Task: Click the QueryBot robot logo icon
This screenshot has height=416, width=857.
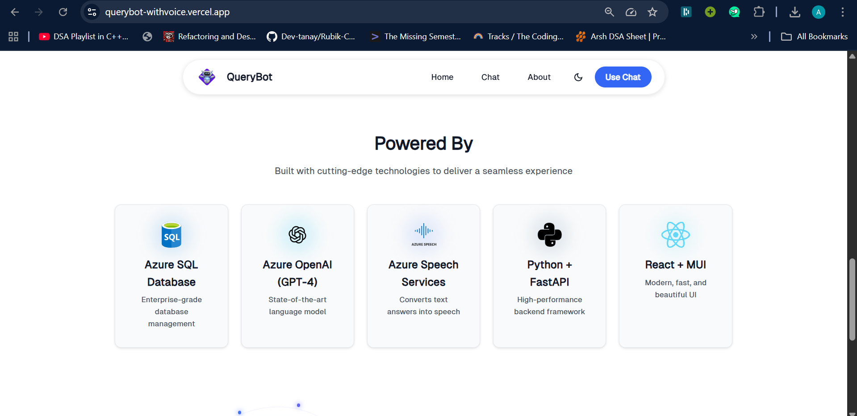Action: point(207,77)
